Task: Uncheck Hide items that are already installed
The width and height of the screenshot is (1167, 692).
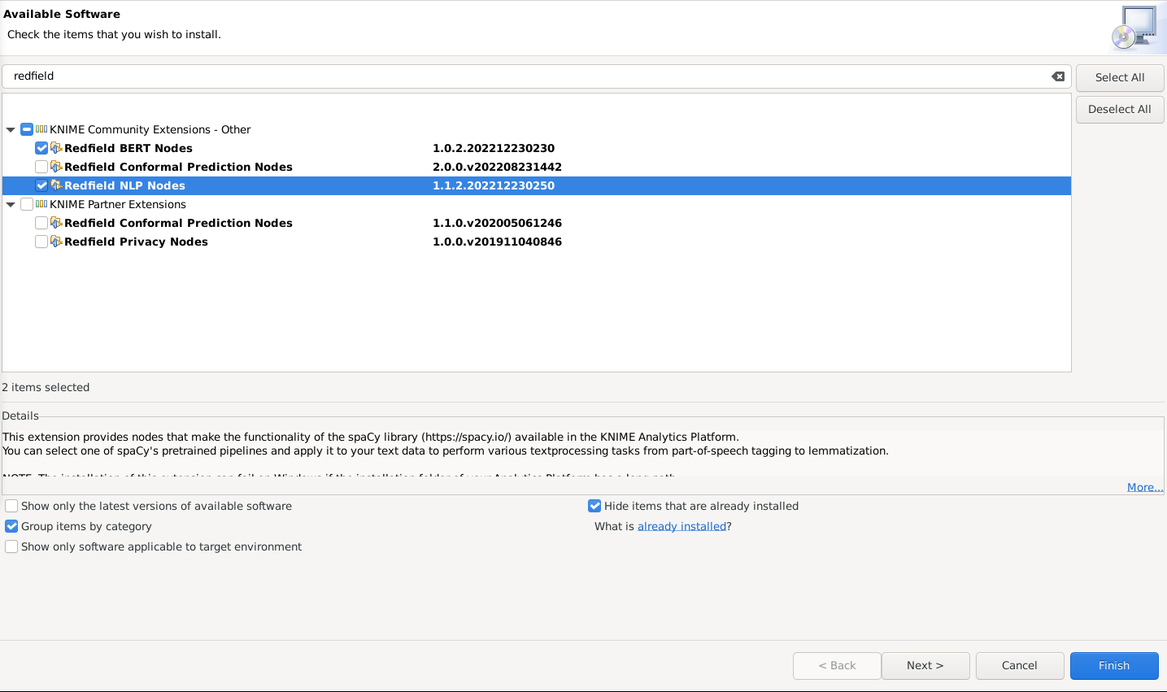Action: (x=594, y=506)
